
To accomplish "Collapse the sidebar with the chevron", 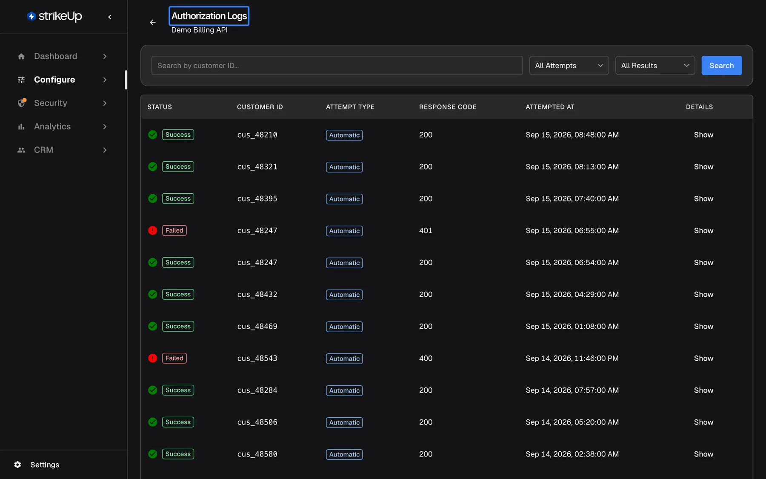I will point(110,17).
